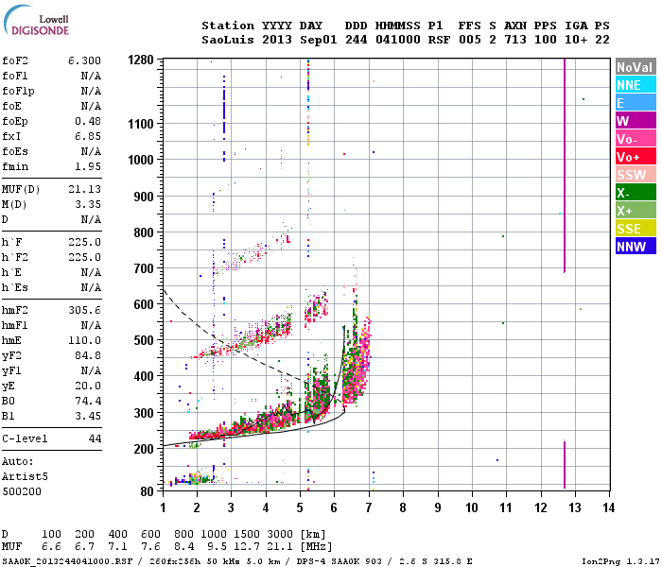Click the MUF(D) value 21.13
Image resolution: width=662 pixels, height=567 pixels.
coord(84,189)
